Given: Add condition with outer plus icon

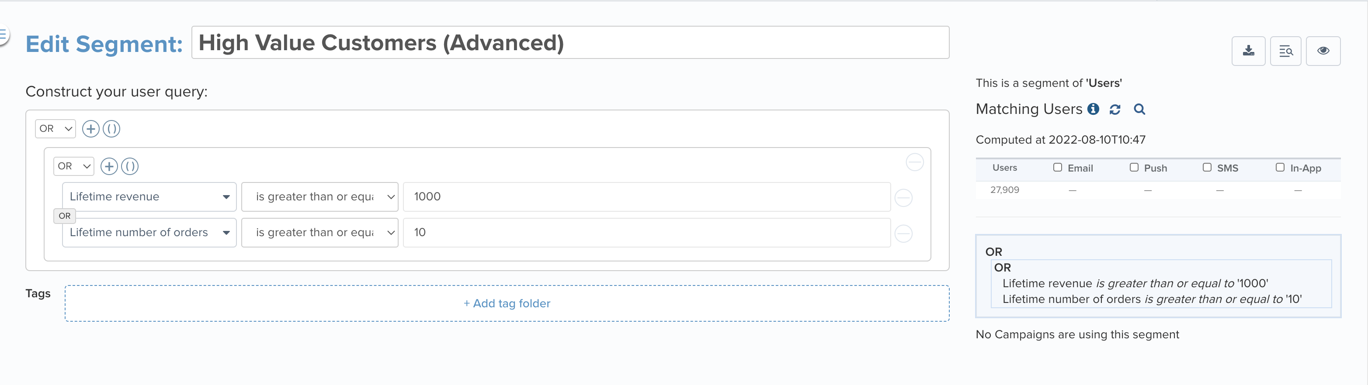Looking at the screenshot, I should coord(91,129).
